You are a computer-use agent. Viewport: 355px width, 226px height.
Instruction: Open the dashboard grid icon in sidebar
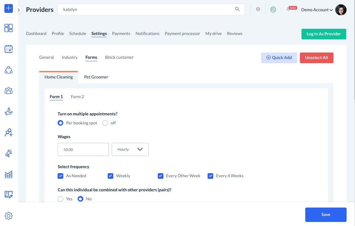tap(8, 28)
